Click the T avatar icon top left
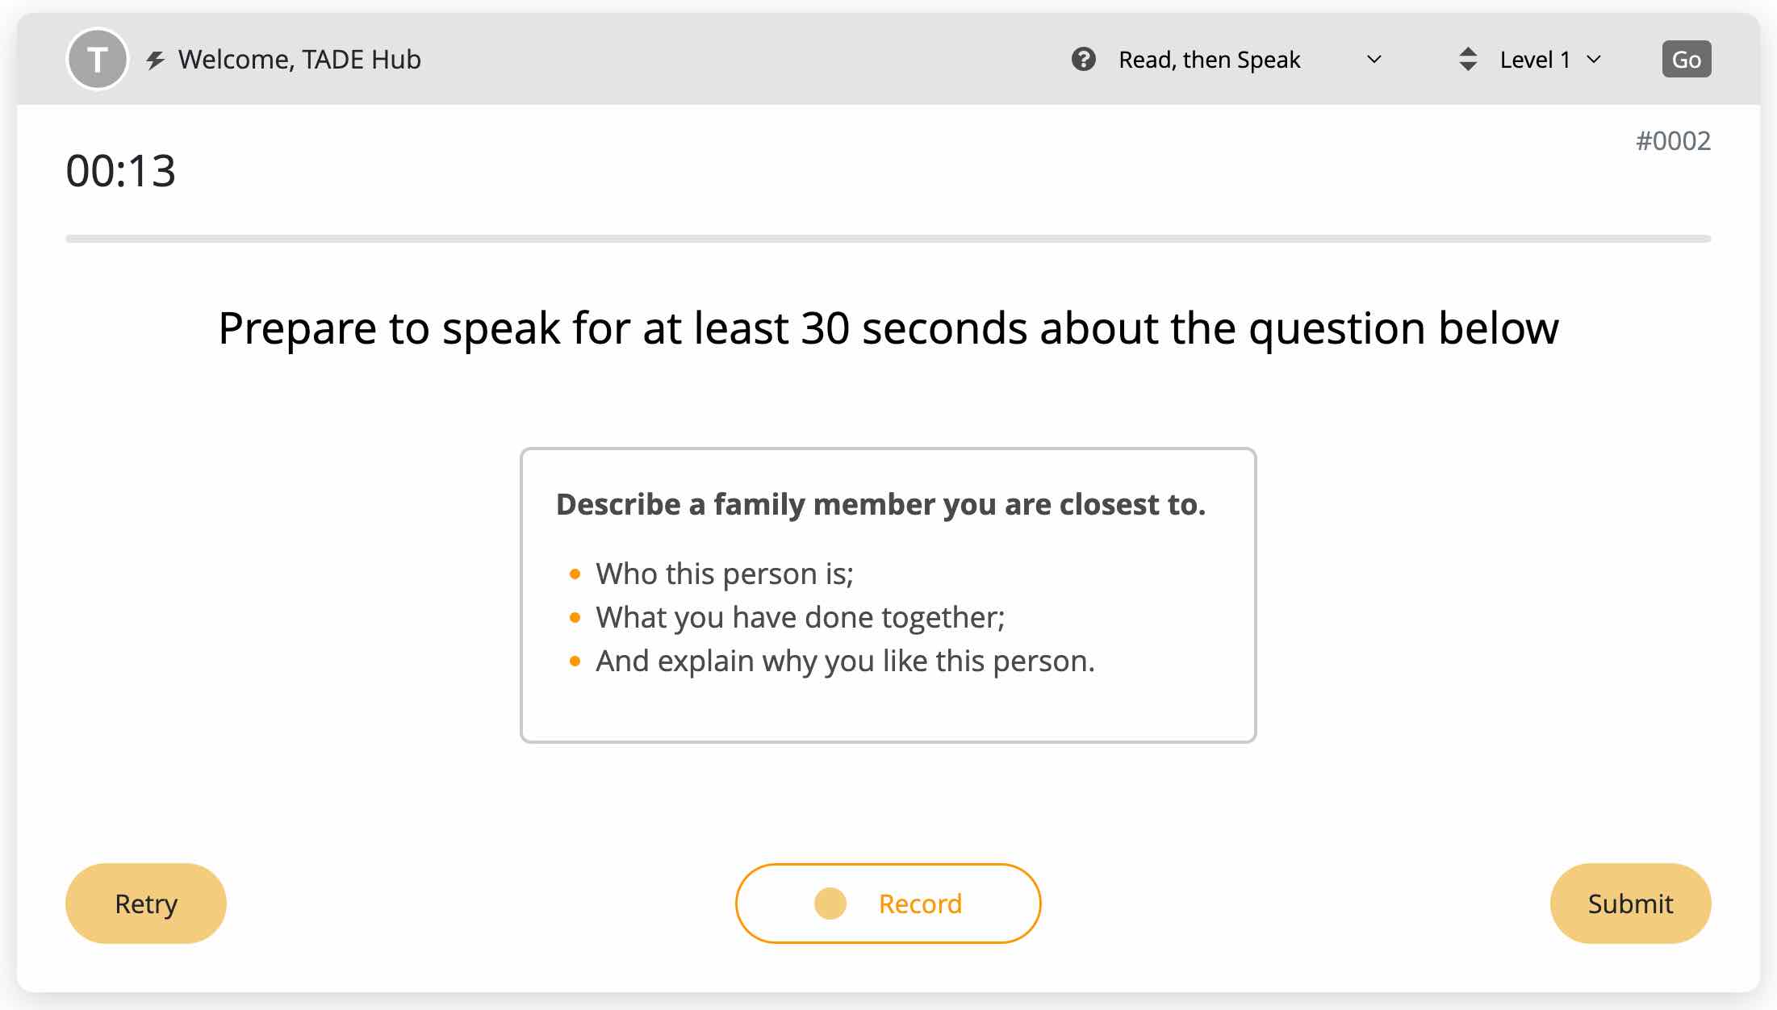 click(x=98, y=57)
